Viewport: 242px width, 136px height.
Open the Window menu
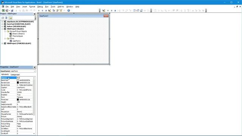pyautogui.click(x=70, y=7)
